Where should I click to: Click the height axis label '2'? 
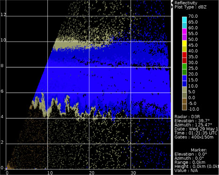(x=2, y=142)
